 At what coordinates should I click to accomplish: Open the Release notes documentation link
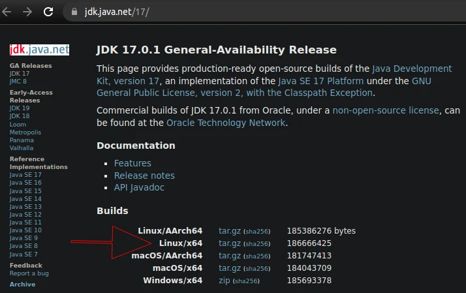coord(144,176)
